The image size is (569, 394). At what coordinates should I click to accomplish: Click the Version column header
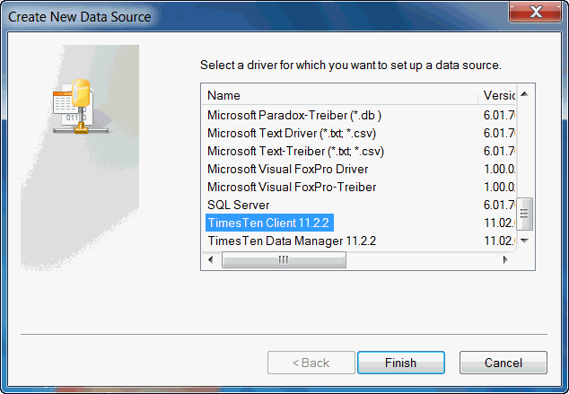coord(498,95)
